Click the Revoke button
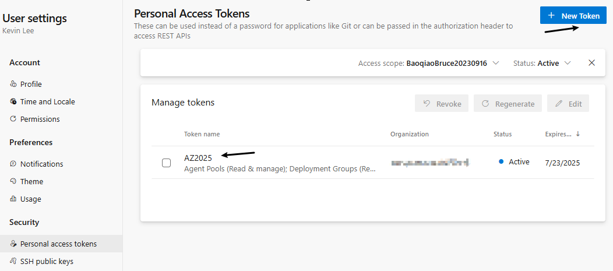 coord(442,104)
